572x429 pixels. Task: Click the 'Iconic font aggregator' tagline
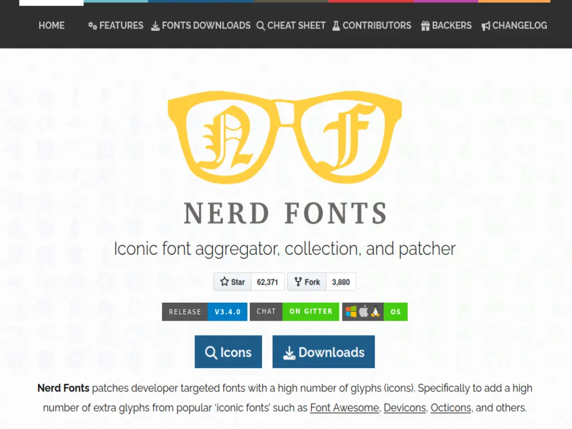point(285,249)
